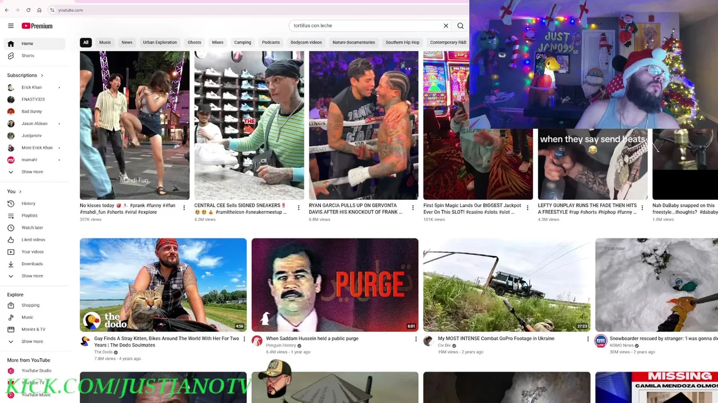
Task: Click the magnifier search button
Action: click(461, 26)
